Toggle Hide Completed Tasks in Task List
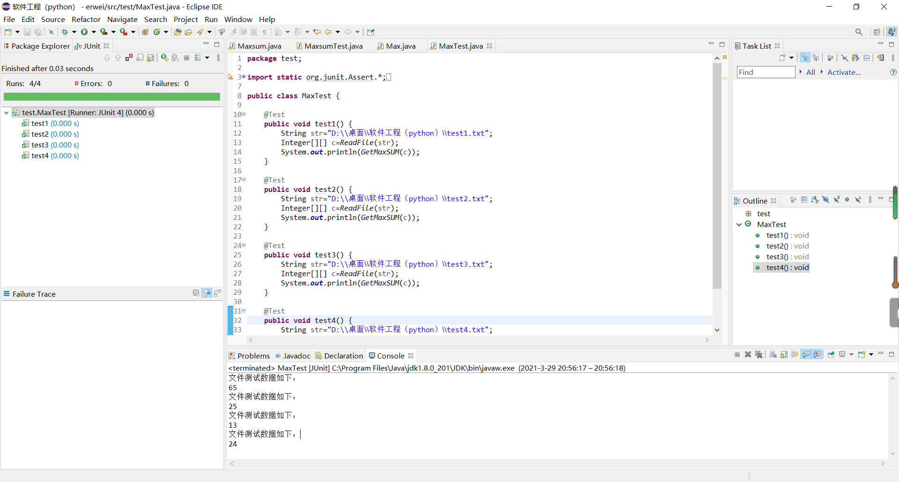 click(x=845, y=58)
